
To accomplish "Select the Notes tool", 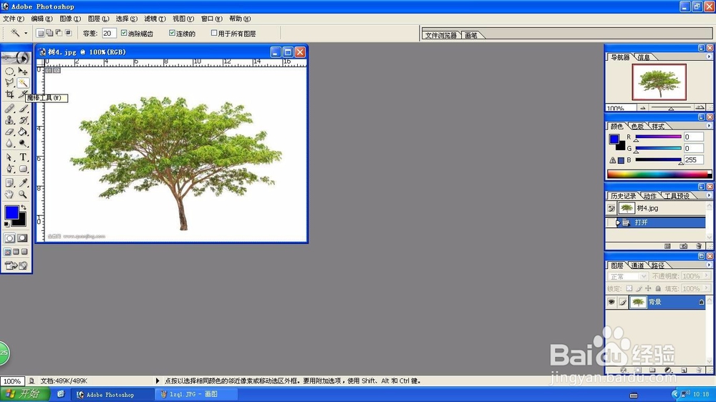I will point(9,183).
